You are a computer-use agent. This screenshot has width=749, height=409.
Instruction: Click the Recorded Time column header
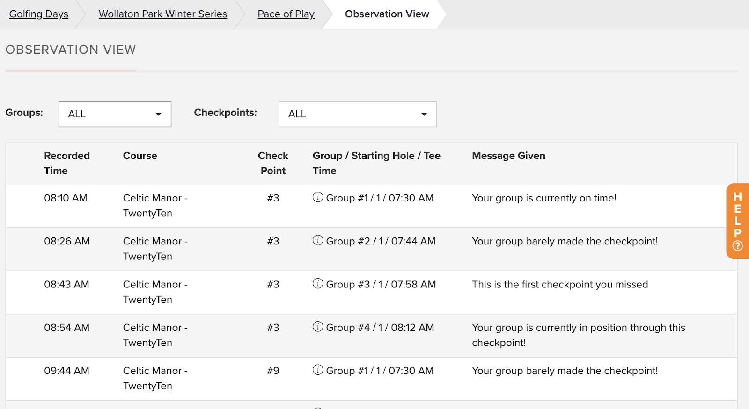point(67,163)
